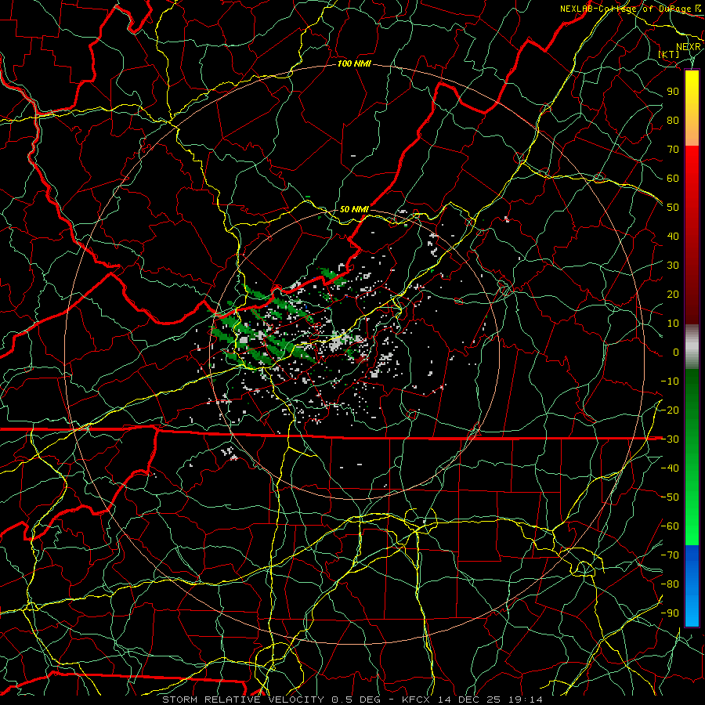Click the gray zero-velocity segment of color bar

tap(692, 346)
